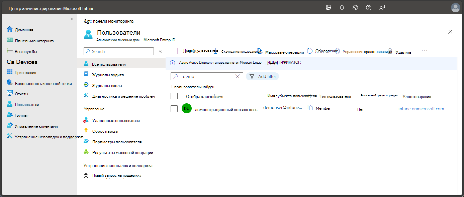
Task: Check the демонстрационный пользователь row checkbox
Action: click(174, 109)
